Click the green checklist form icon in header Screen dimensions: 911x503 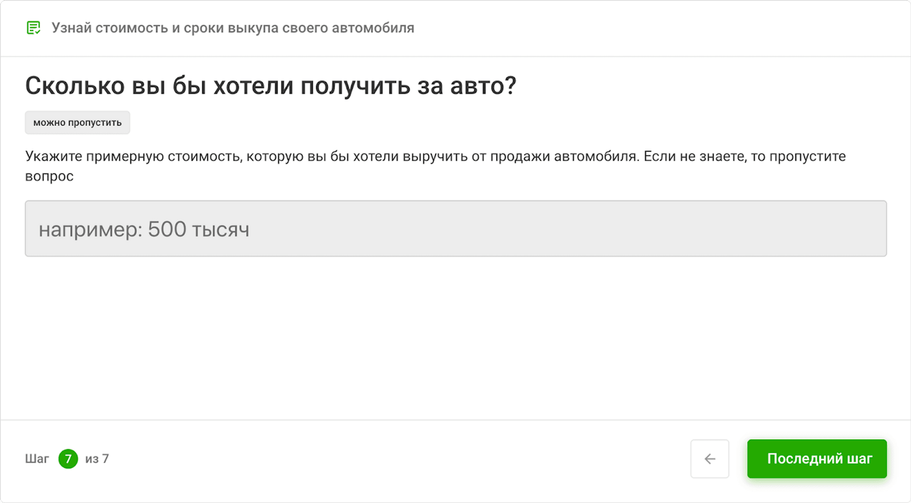click(x=33, y=28)
